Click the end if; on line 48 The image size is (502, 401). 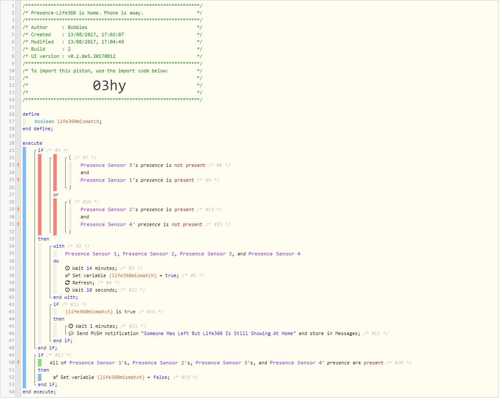click(47, 348)
